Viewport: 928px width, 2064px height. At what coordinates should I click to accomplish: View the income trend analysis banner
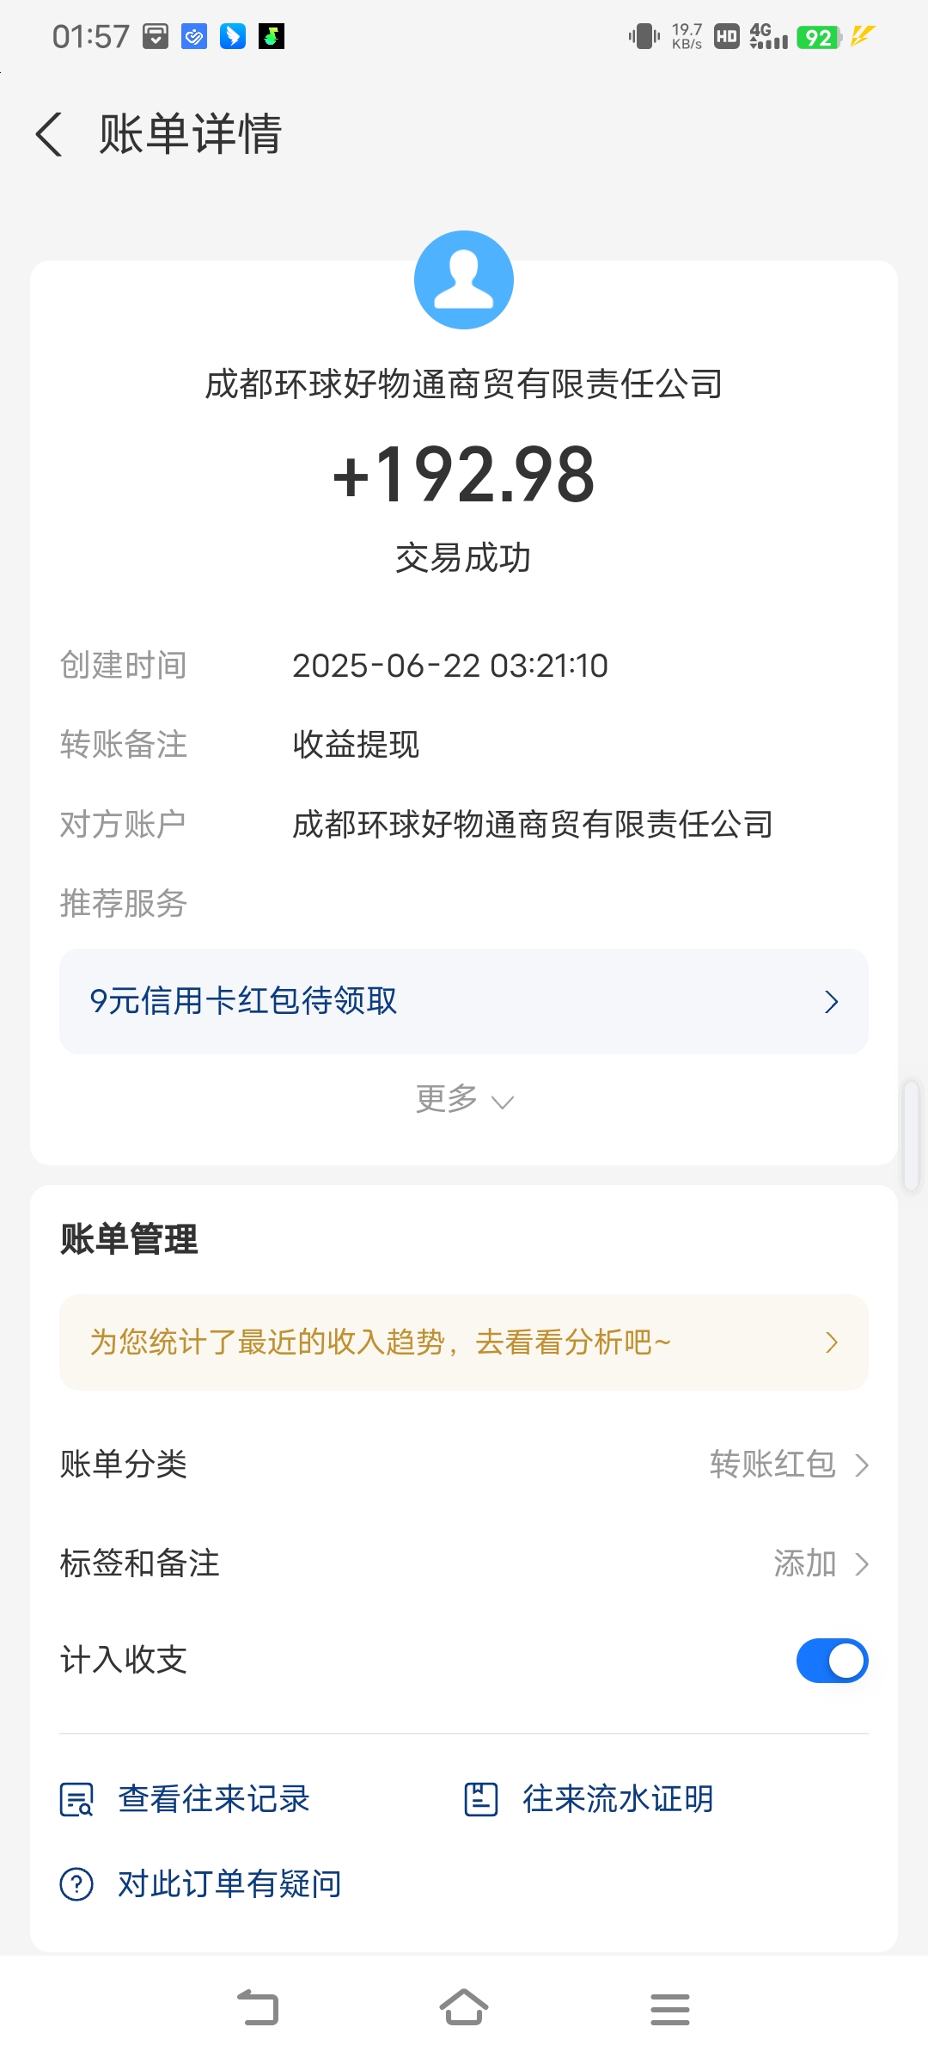click(464, 1342)
